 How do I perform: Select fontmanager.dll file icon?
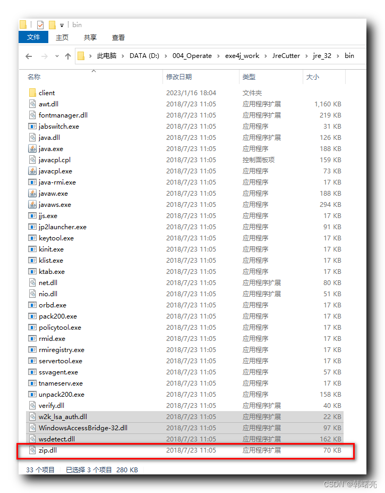[x=32, y=115]
